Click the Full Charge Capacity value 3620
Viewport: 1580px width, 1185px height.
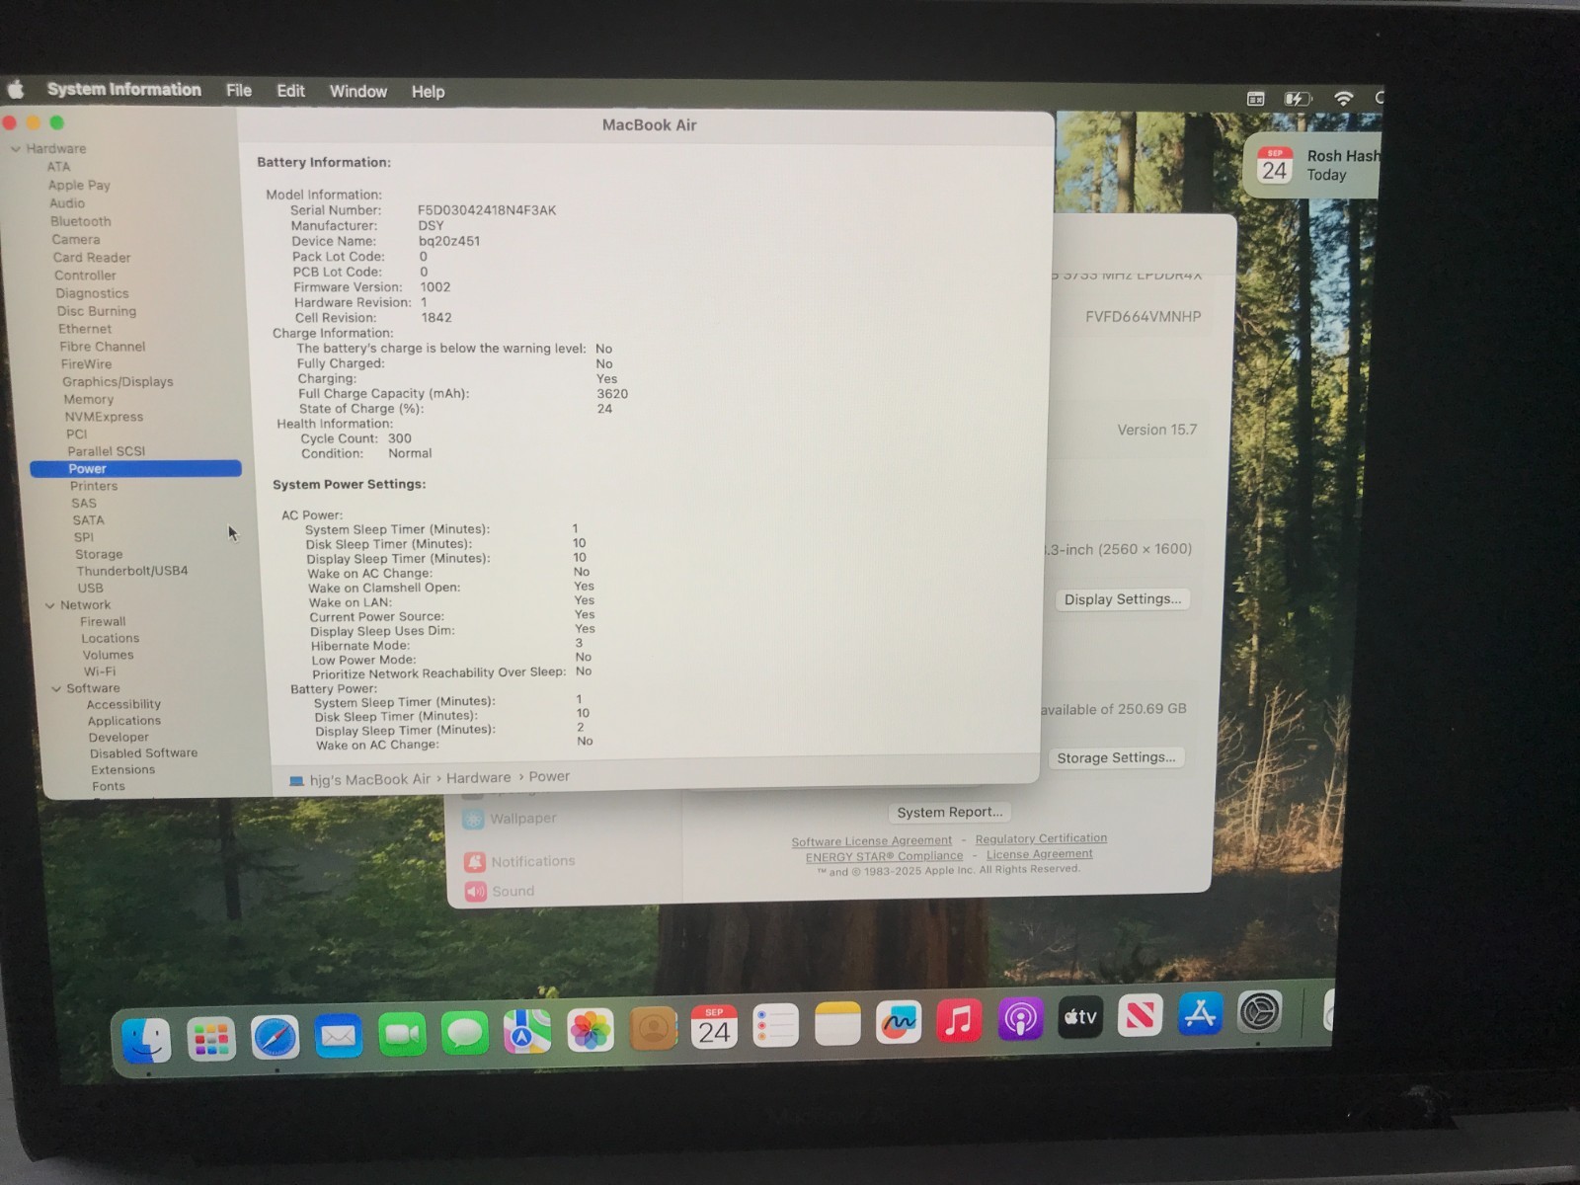[x=612, y=393]
